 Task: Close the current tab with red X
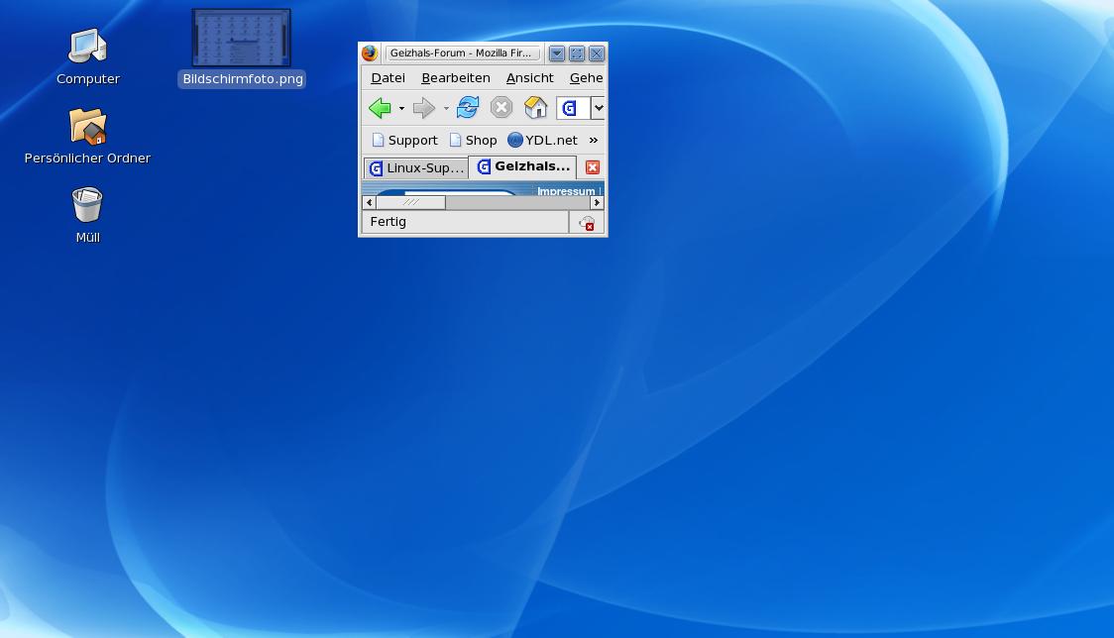tap(593, 167)
